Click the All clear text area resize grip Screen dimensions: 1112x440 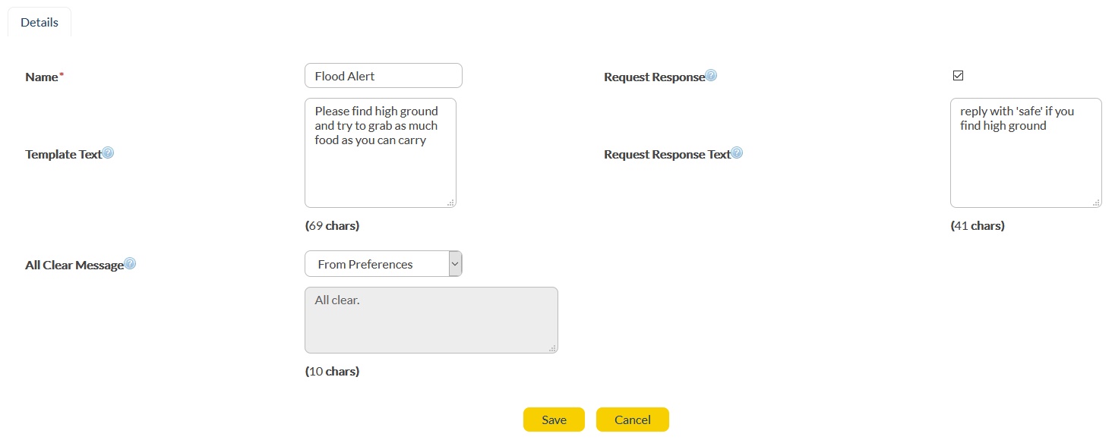552,348
